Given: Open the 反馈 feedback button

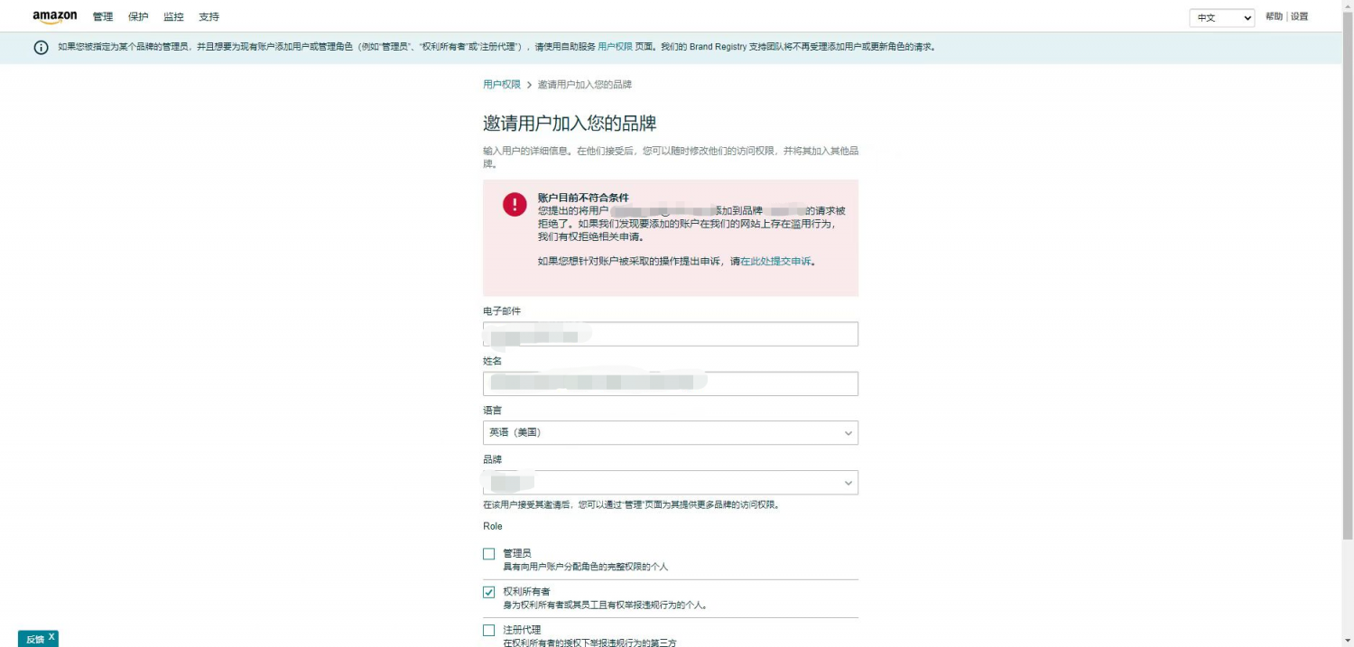Looking at the screenshot, I should pyautogui.click(x=34, y=639).
